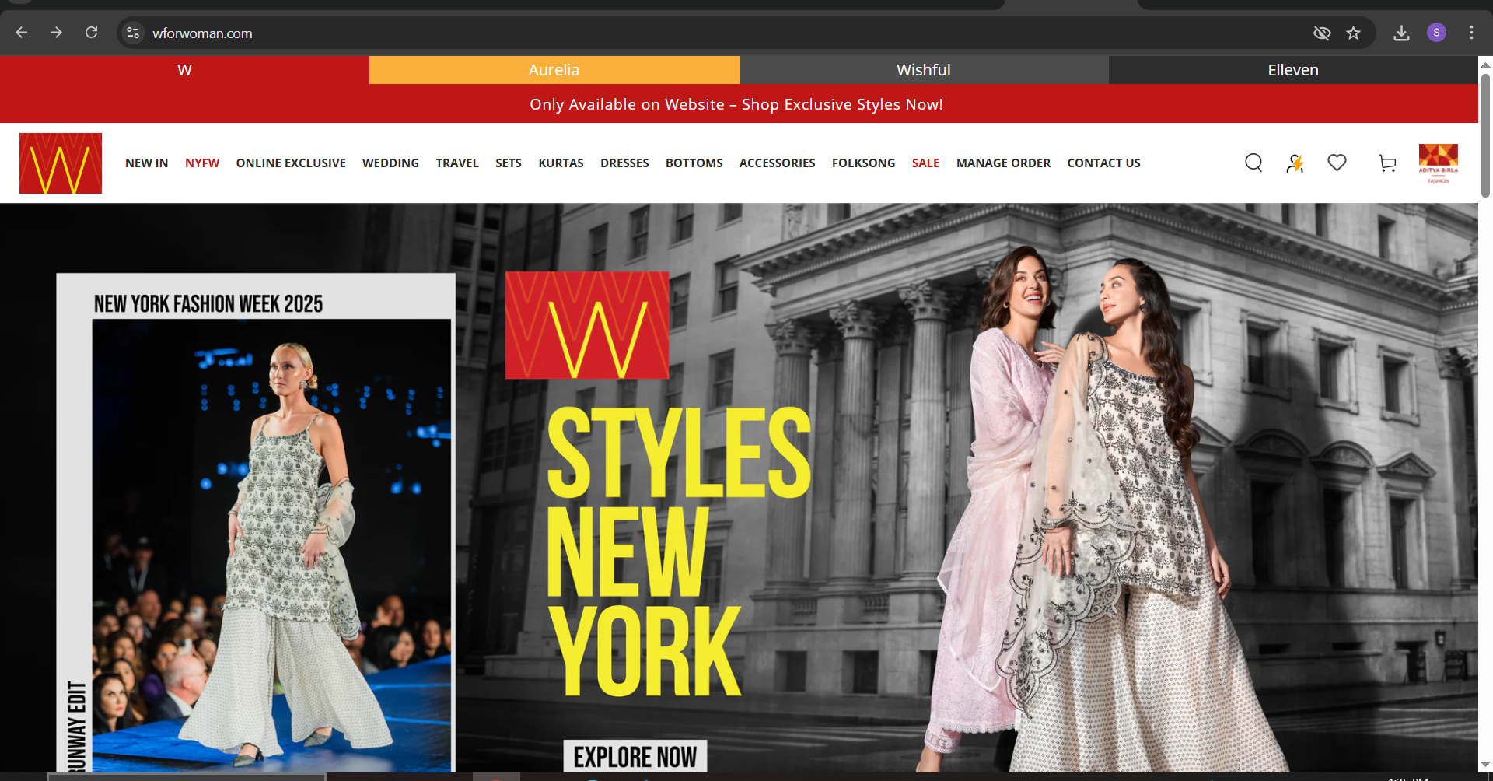This screenshot has width=1493, height=781.
Task: Open the NYFW menu item
Action: 202,163
